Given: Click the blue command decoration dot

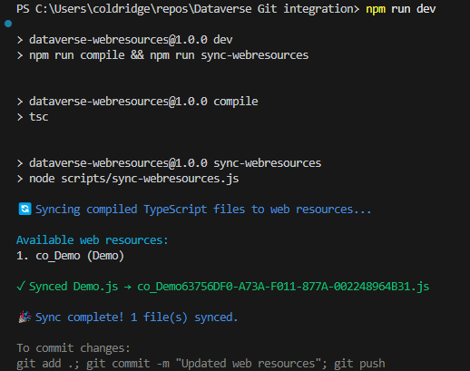Looking at the screenshot, I should [8, 24].
